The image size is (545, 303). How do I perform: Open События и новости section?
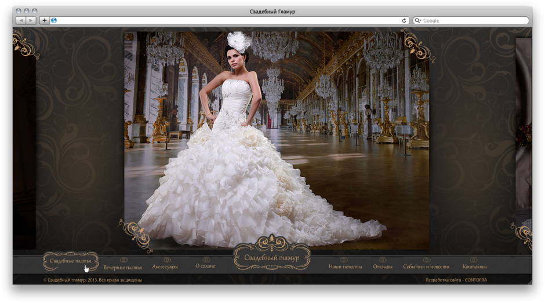tap(426, 267)
